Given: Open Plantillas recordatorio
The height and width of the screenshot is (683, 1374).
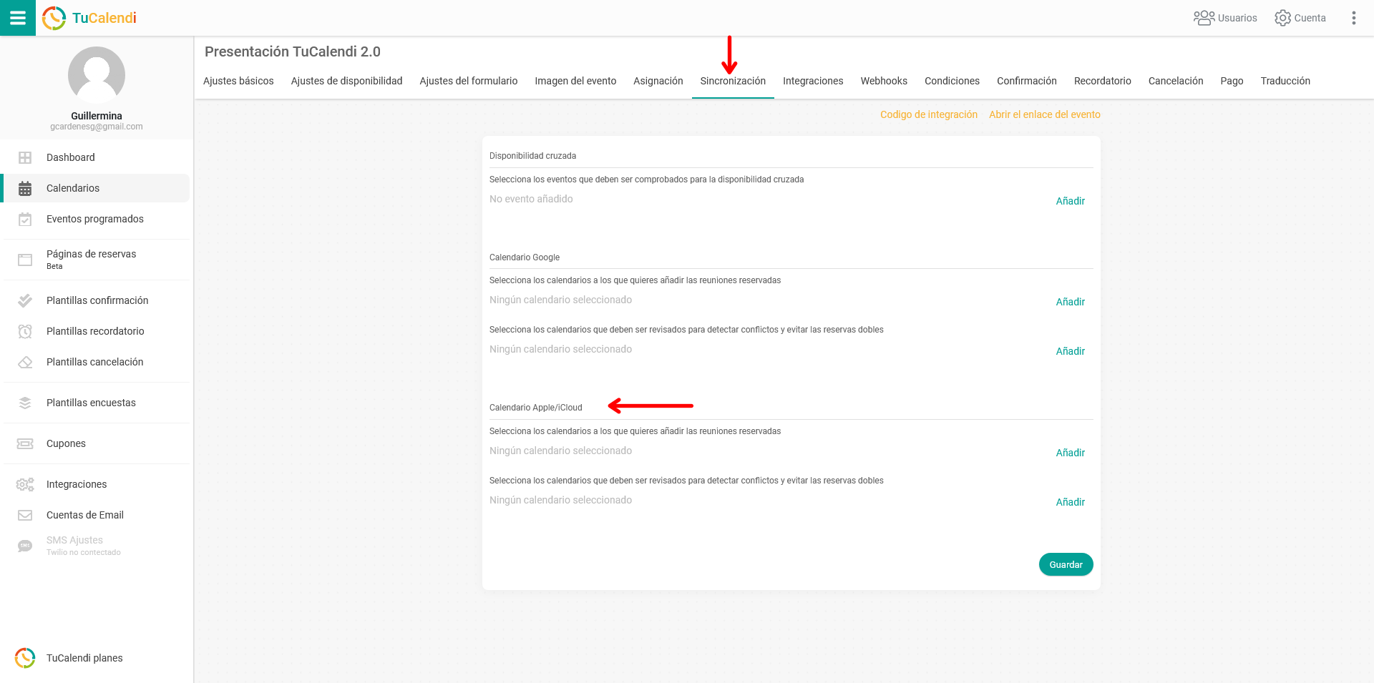Looking at the screenshot, I should coord(97,331).
